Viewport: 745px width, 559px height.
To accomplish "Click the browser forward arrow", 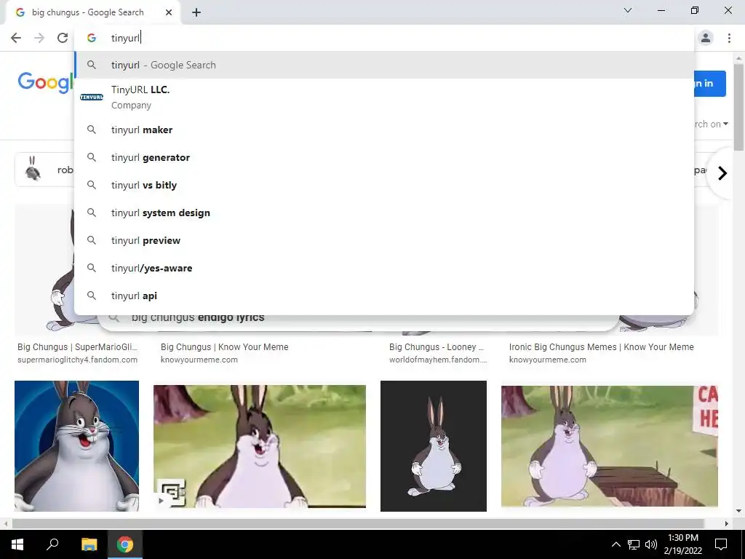I will tap(39, 38).
